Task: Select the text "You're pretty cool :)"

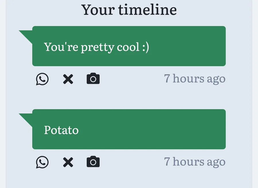Action: click(x=96, y=47)
